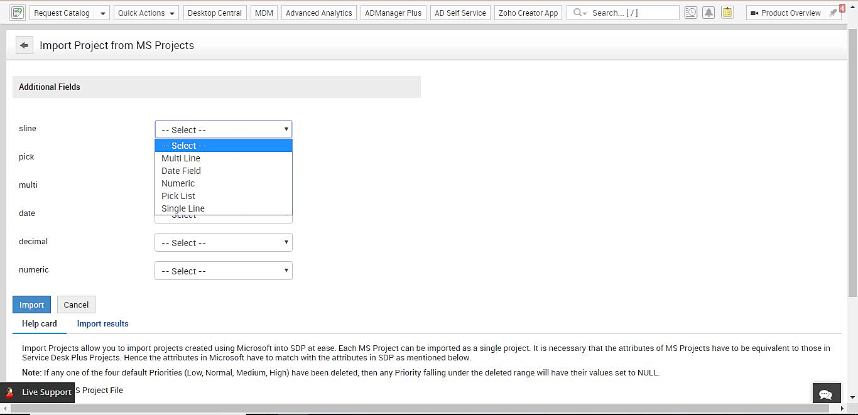The width and height of the screenshot is (858, 415).
Task: Open the notifications bell icon
Action: (709, 13)
